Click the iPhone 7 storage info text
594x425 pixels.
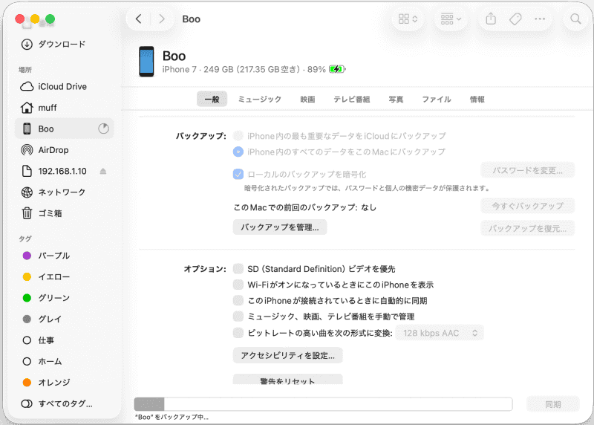click(x=244, y=69)
